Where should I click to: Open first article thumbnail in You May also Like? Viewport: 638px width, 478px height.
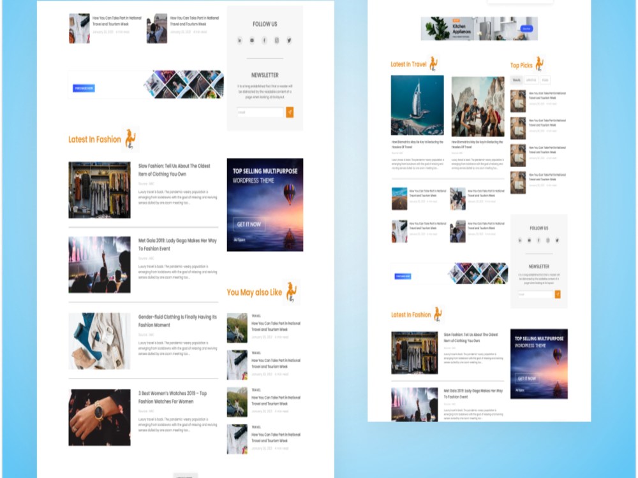coord(237,328)
